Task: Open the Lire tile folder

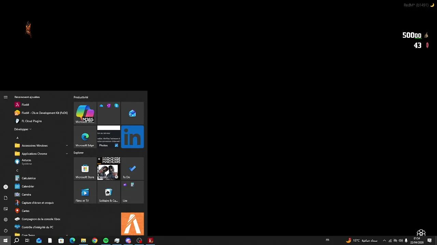Action: pos(132,192)
